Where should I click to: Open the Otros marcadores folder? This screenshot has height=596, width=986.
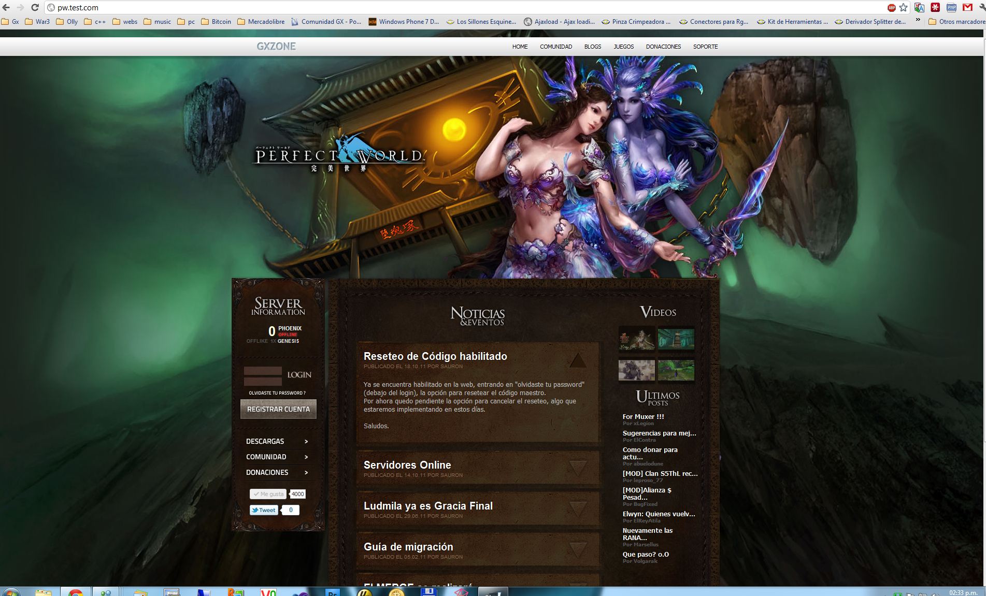click(x=956, y=22)
